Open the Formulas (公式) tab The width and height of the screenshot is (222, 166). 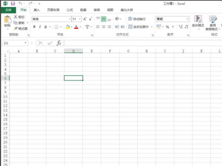pos(70,10)
